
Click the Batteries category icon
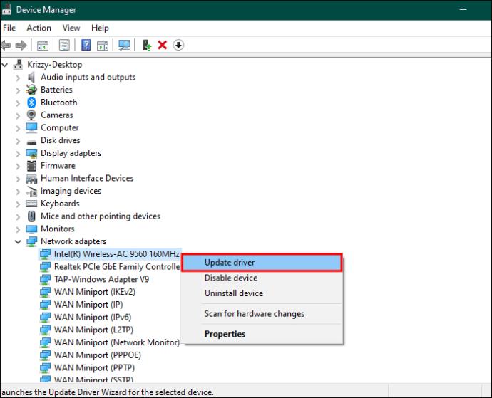click(x=31, y=90)
